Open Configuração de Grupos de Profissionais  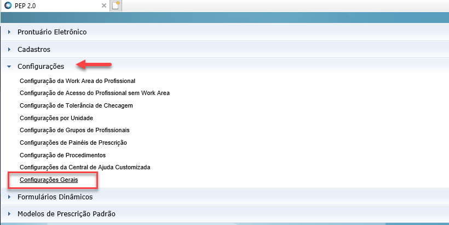(x=74, y=130)
